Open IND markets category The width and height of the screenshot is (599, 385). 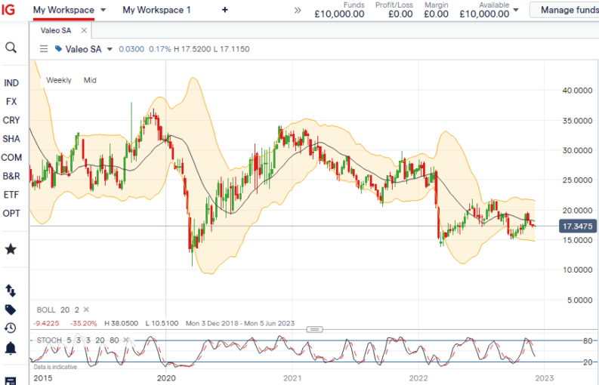(x=11, y=83)
